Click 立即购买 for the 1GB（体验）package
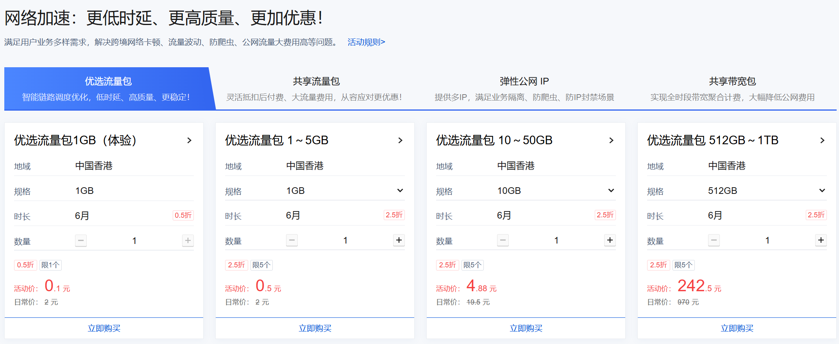This screenshot has height=344, width=839. click(104, 328)
